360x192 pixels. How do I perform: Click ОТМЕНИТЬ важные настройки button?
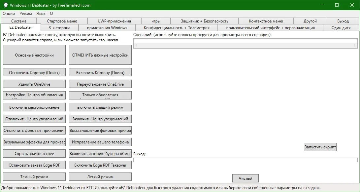100,55
